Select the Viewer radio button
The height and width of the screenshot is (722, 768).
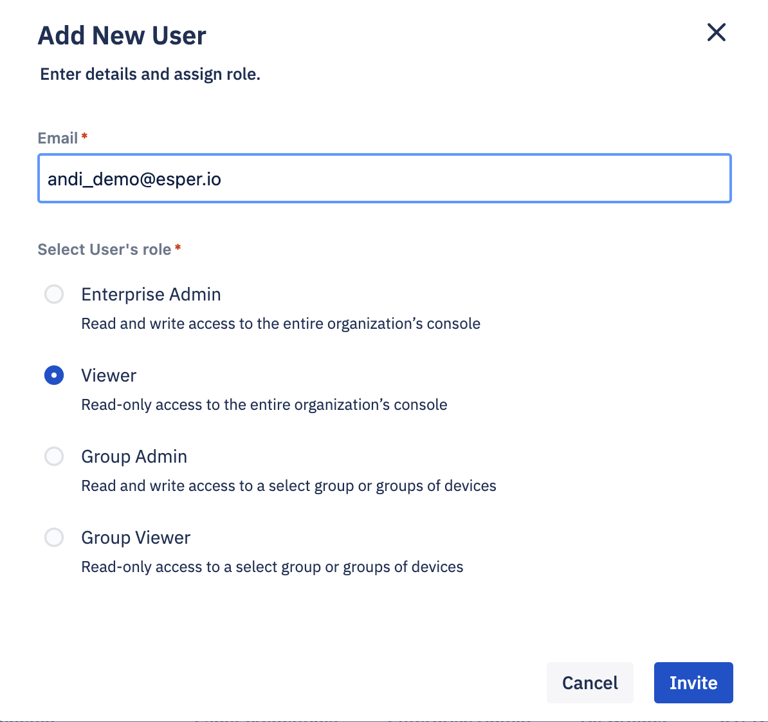54,375
